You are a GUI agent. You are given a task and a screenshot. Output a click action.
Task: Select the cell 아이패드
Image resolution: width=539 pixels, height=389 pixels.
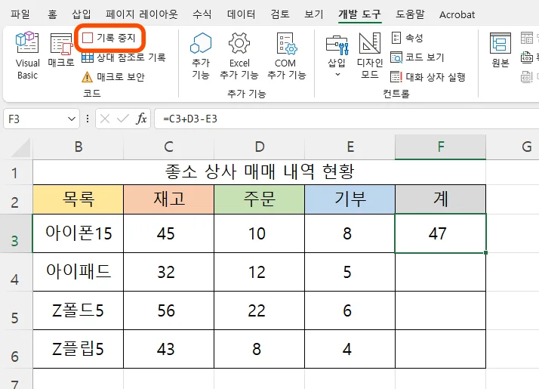point(78,272)
